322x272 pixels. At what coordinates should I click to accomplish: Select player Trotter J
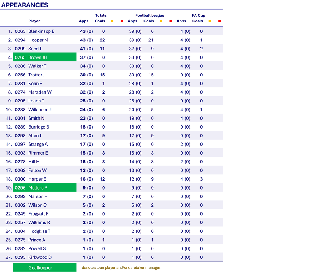(x=36, y=75)
